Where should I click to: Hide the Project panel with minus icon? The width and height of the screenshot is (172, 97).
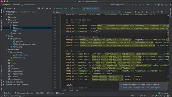[x=50, y=8]
